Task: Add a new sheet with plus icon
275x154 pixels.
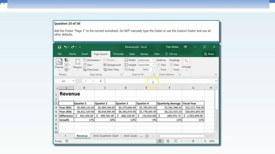Action: [147, 136]
